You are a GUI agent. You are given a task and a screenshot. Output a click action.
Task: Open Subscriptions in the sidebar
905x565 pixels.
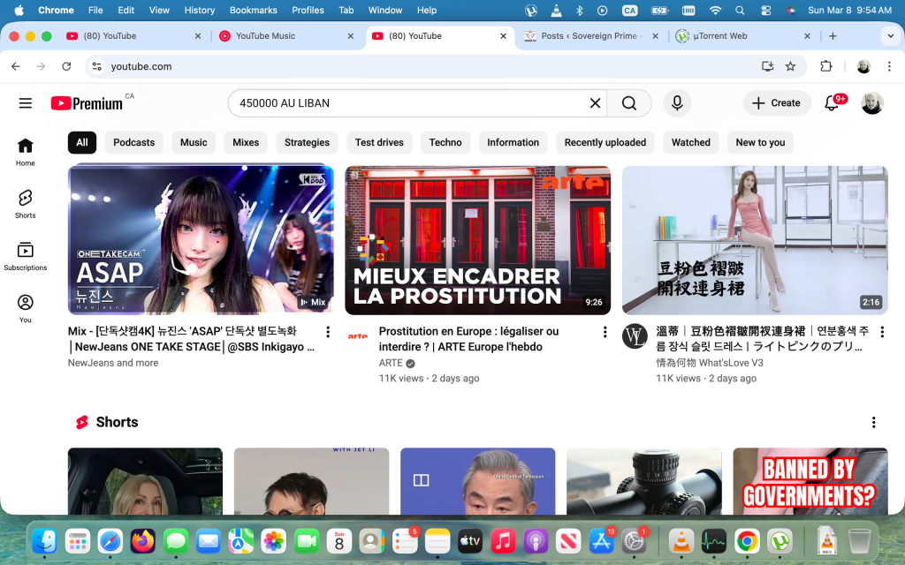point(26,256)
